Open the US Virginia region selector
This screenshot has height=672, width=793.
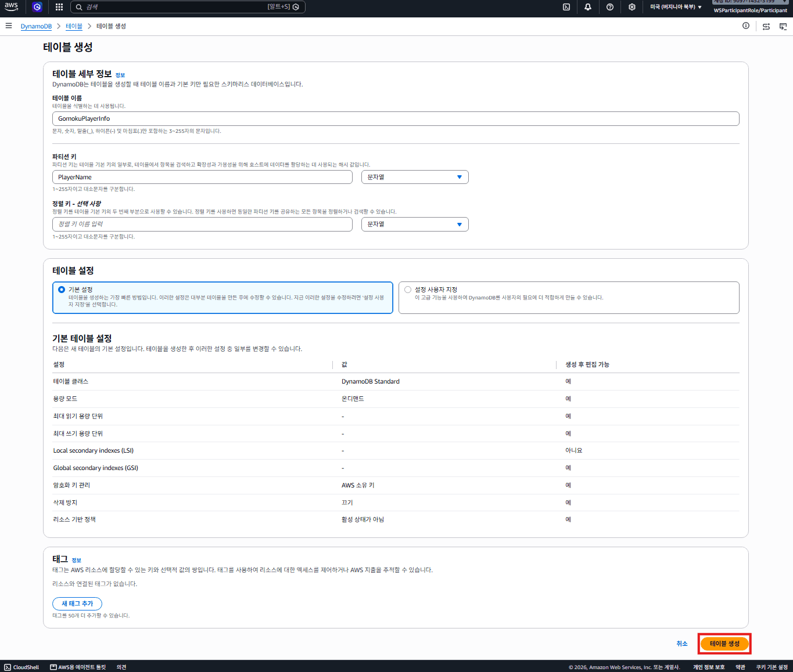(x=676, y=7)
